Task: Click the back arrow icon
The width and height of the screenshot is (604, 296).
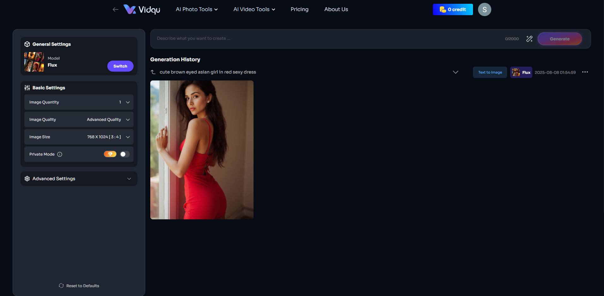Action: 116,9
